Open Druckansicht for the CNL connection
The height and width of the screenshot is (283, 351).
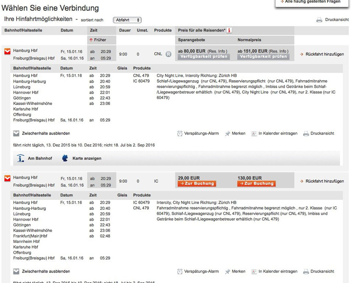click(322, 133)
